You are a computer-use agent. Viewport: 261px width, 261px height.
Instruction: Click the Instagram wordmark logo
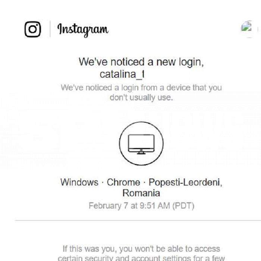pyautogui.click(x=83, y=29)
